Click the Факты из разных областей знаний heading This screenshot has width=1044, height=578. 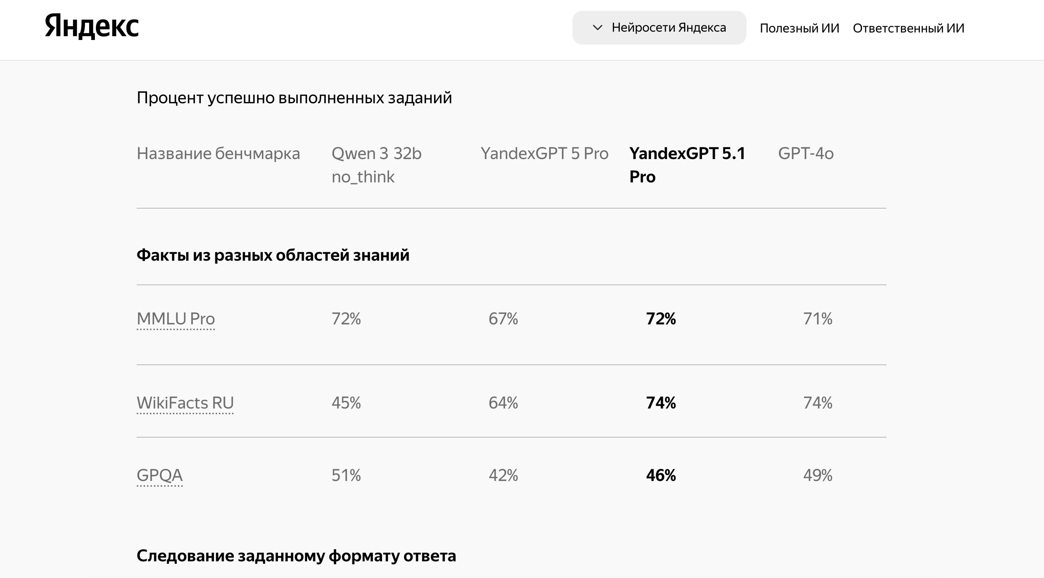(x=273, y=255)
